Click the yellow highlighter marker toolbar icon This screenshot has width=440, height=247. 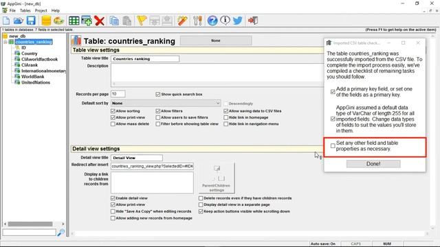coord(142,21)
